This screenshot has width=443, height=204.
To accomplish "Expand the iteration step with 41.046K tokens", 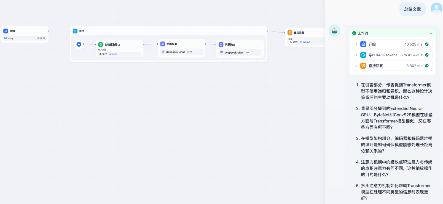I will point(393,55).
